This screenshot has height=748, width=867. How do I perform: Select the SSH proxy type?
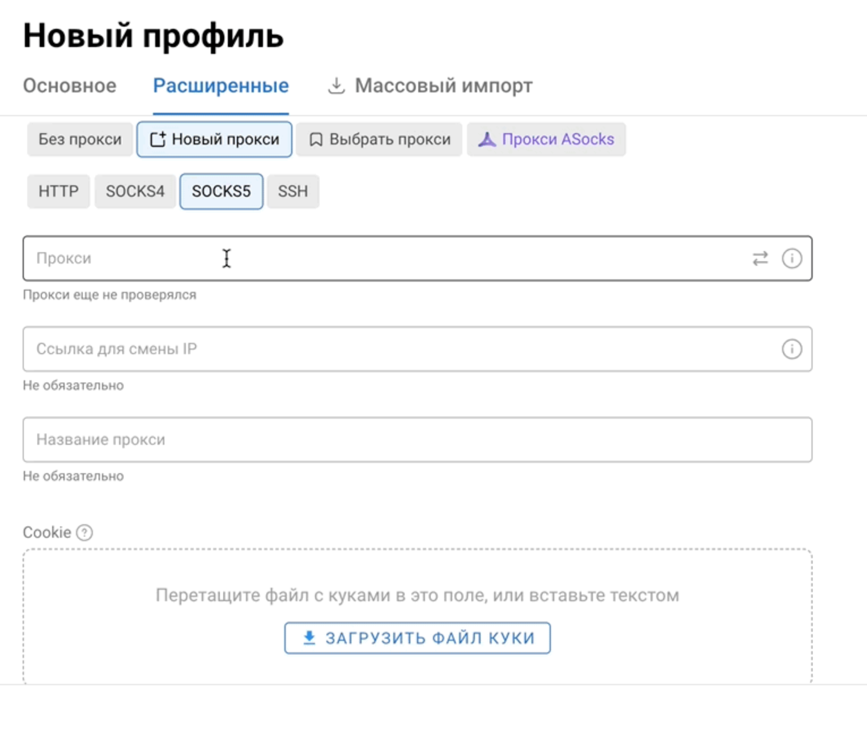[292, 191]
